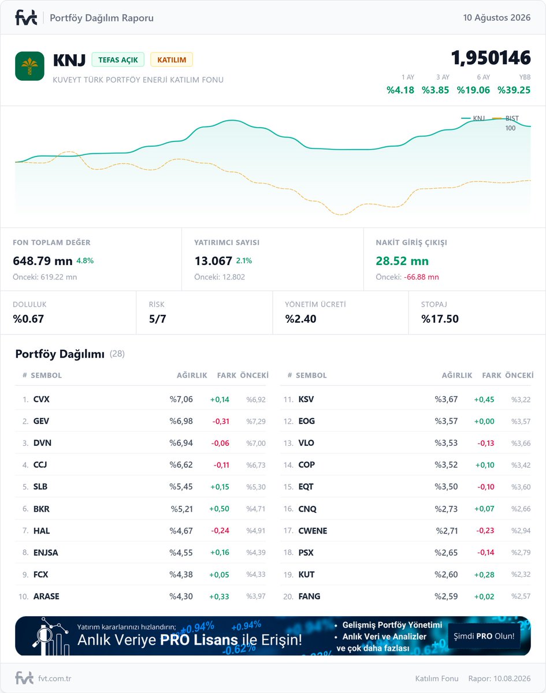Select the SLB row symbol
Viewport: 546px width, 693px height.
[40, 487]
